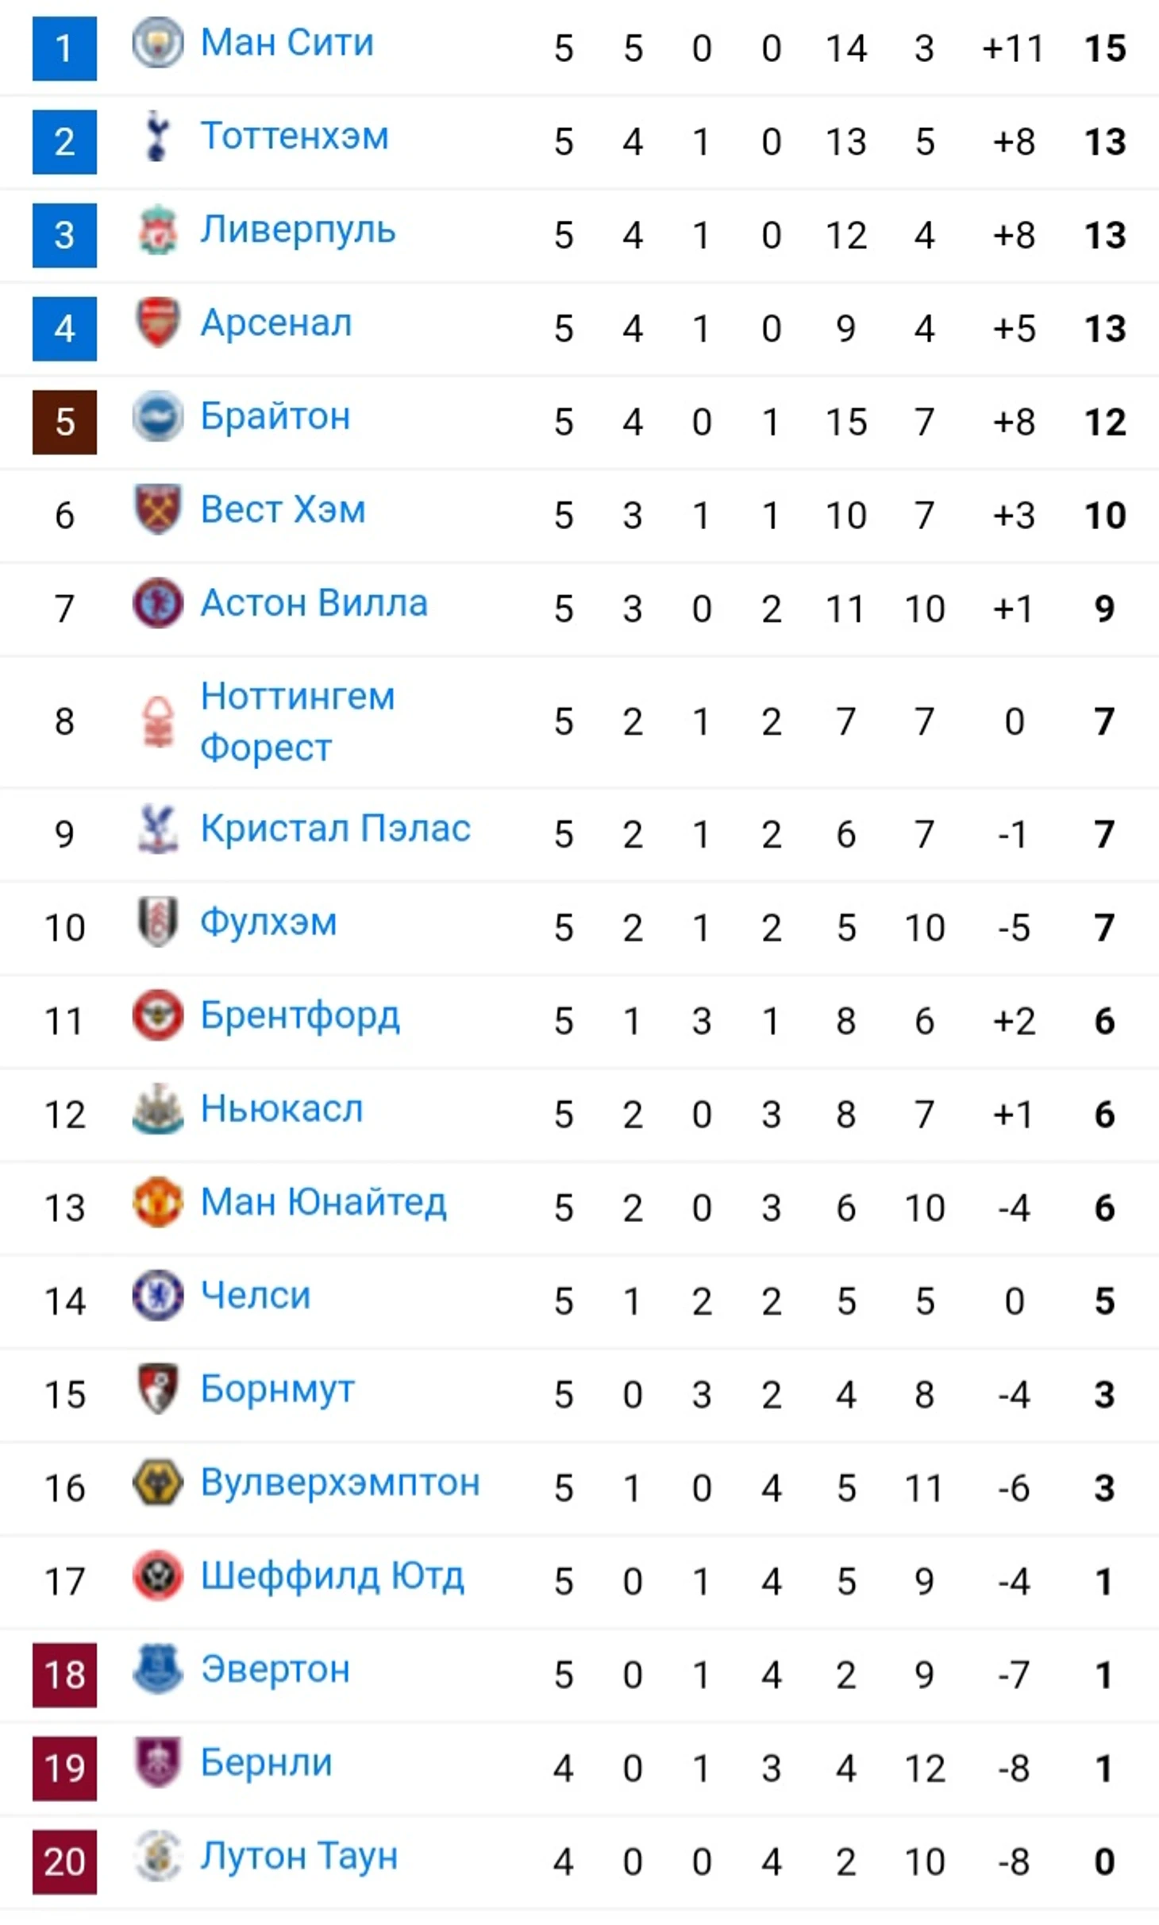Open the Ман Сити team link
Screen dimensions: 1159x1925
[287, 42]
